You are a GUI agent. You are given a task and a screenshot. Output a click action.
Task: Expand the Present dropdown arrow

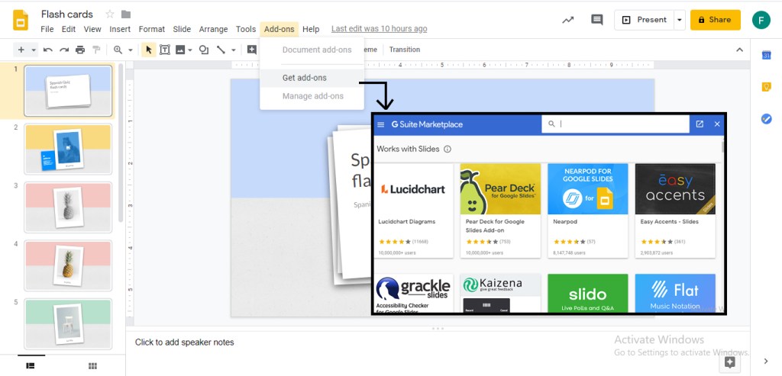click(x=679, y=20)
